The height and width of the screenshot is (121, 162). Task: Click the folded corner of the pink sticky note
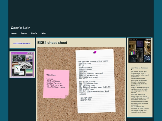(67, 97)
